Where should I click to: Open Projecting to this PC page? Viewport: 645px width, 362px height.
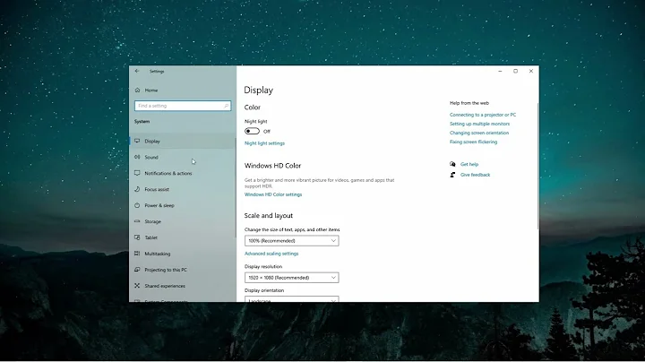tap(183, 270)
